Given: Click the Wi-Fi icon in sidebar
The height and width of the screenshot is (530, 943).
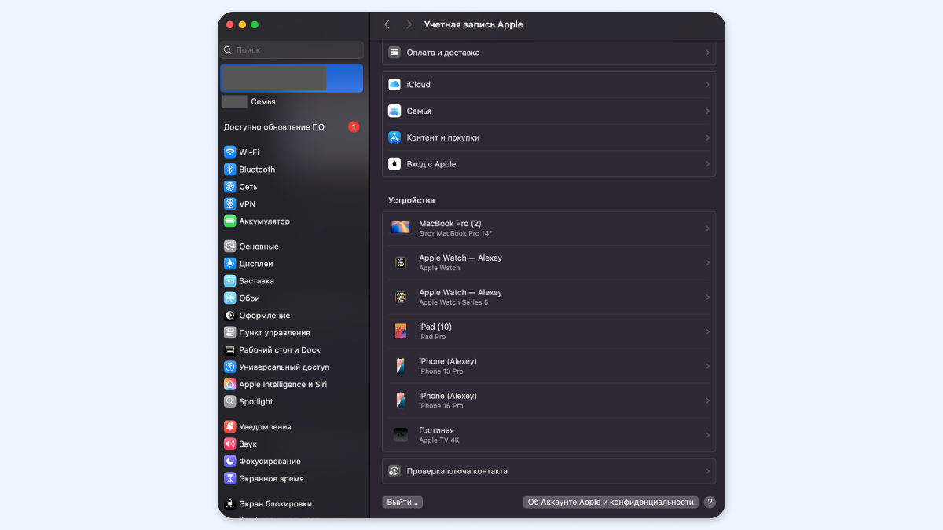Looking at the screenshot, I should (229, 152).
